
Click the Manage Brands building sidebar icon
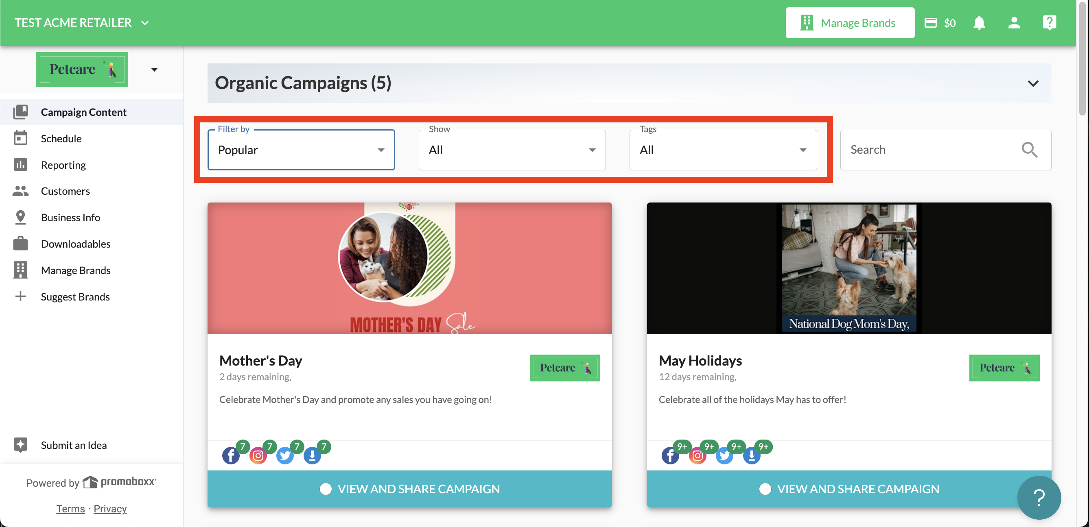tap(20, 270)
